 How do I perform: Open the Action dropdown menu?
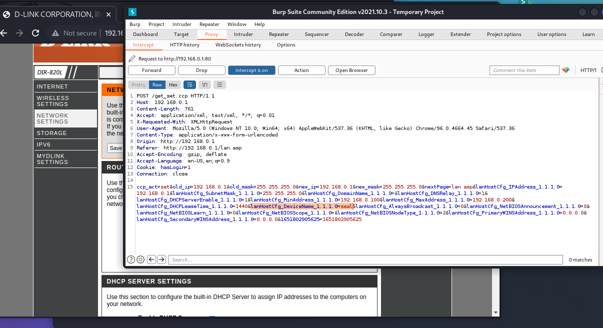[x=301, y=70]
